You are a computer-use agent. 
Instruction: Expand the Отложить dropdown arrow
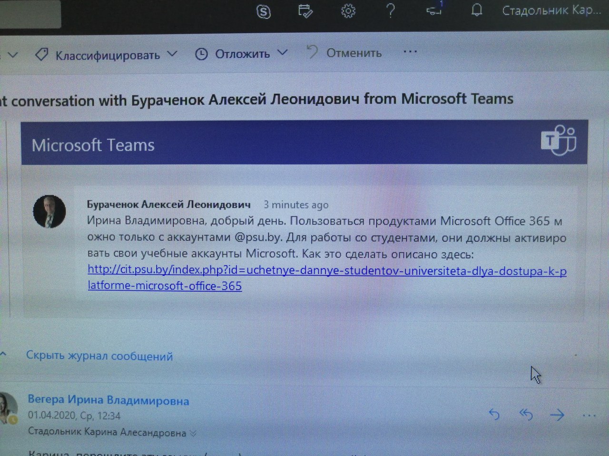pos(283,53)
